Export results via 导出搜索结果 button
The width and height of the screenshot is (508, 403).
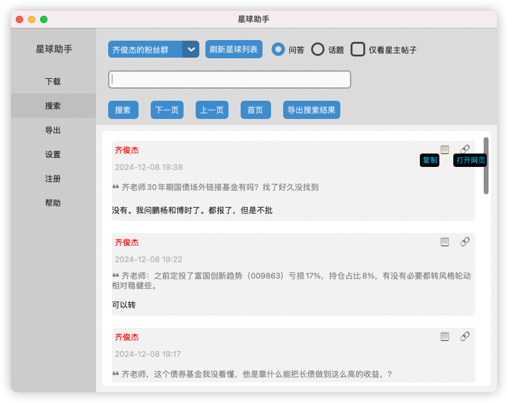[x=311, y=110]
